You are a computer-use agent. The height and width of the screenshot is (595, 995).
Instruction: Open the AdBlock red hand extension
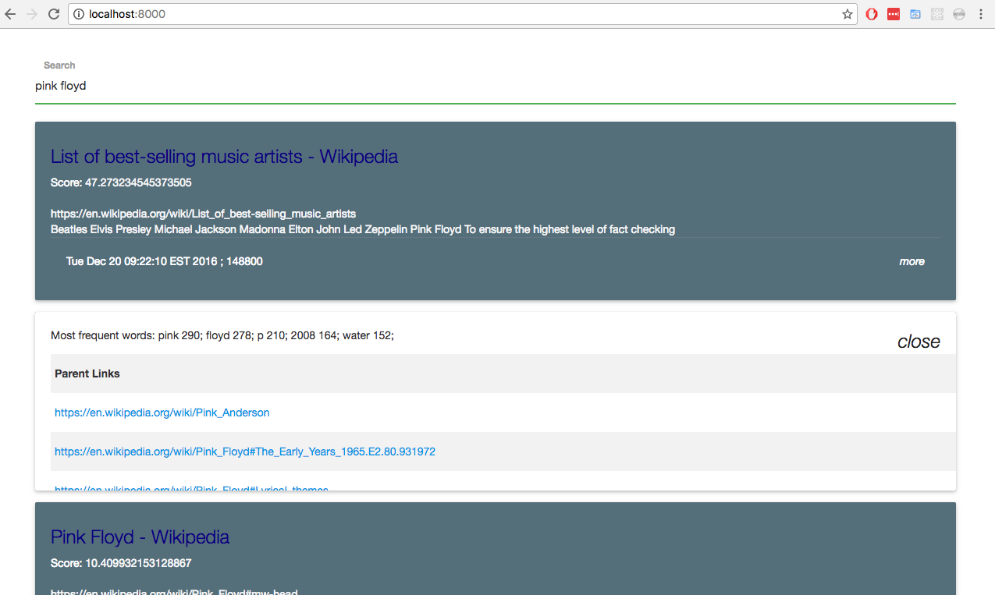tap(872, 14)
